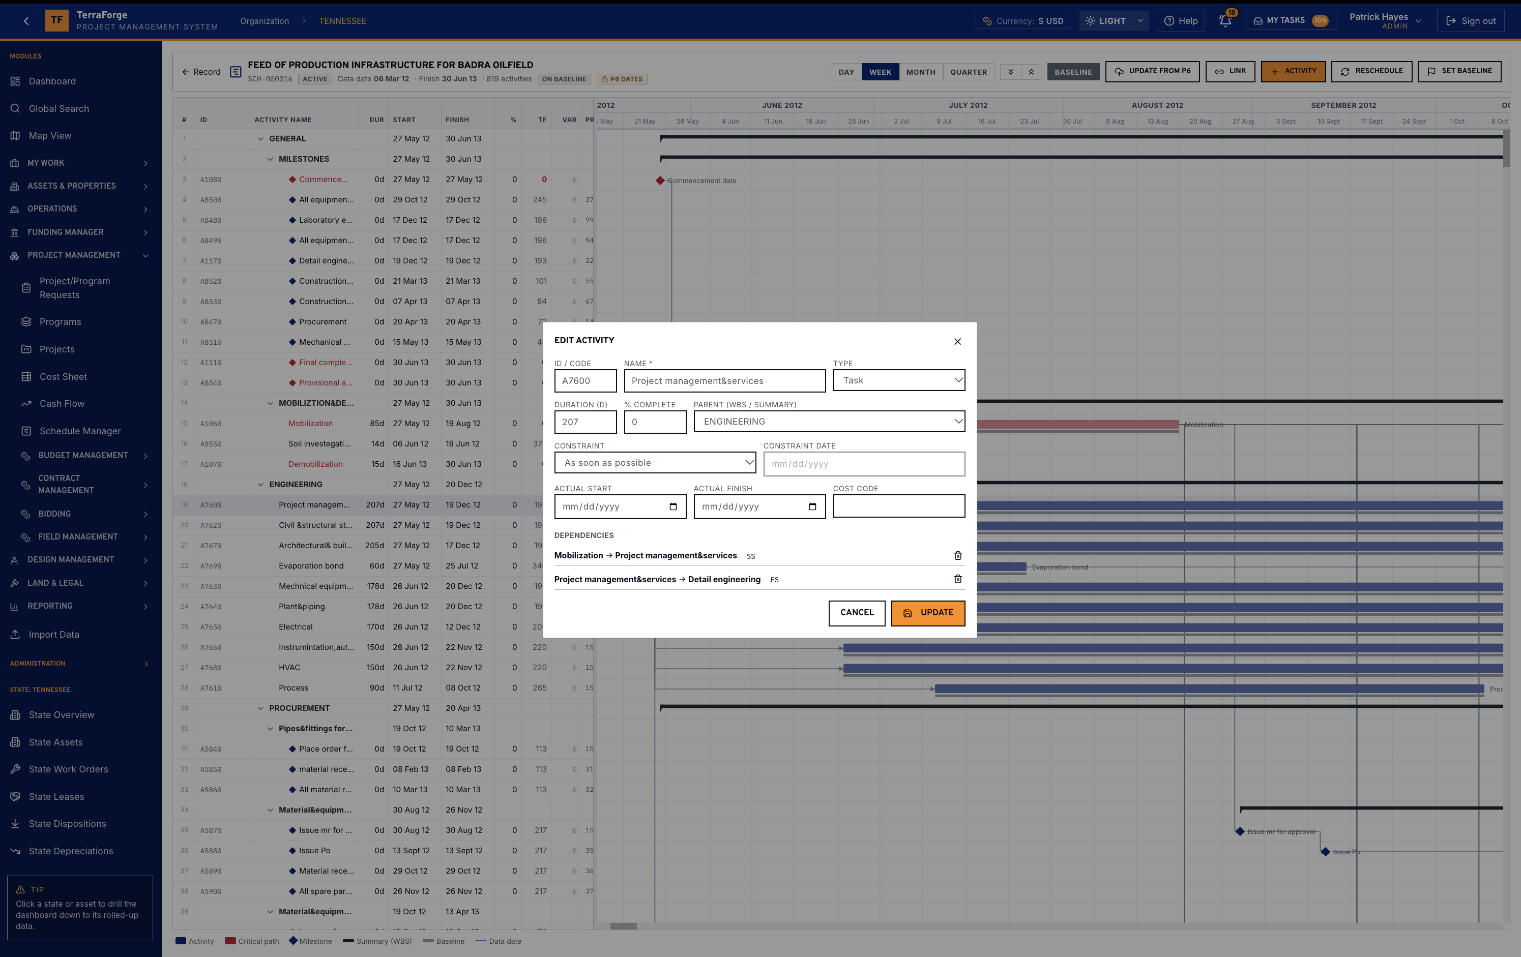1521x957 pixels.
Task: Toggle the Baseline display button
Action: point(1073,72)
